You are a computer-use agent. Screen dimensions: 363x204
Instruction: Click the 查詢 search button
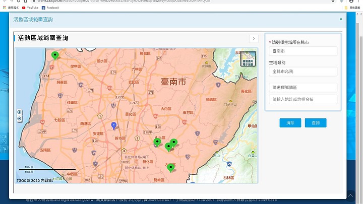pyautogui.click(x=316, y=123)
